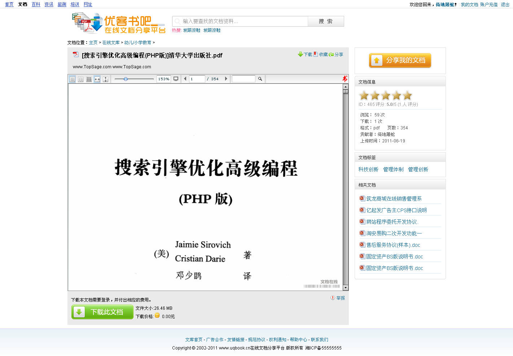This screenshot has width=513, height=356.
Task: Click footer link 帮助中心
Action: tap(299, 340)
